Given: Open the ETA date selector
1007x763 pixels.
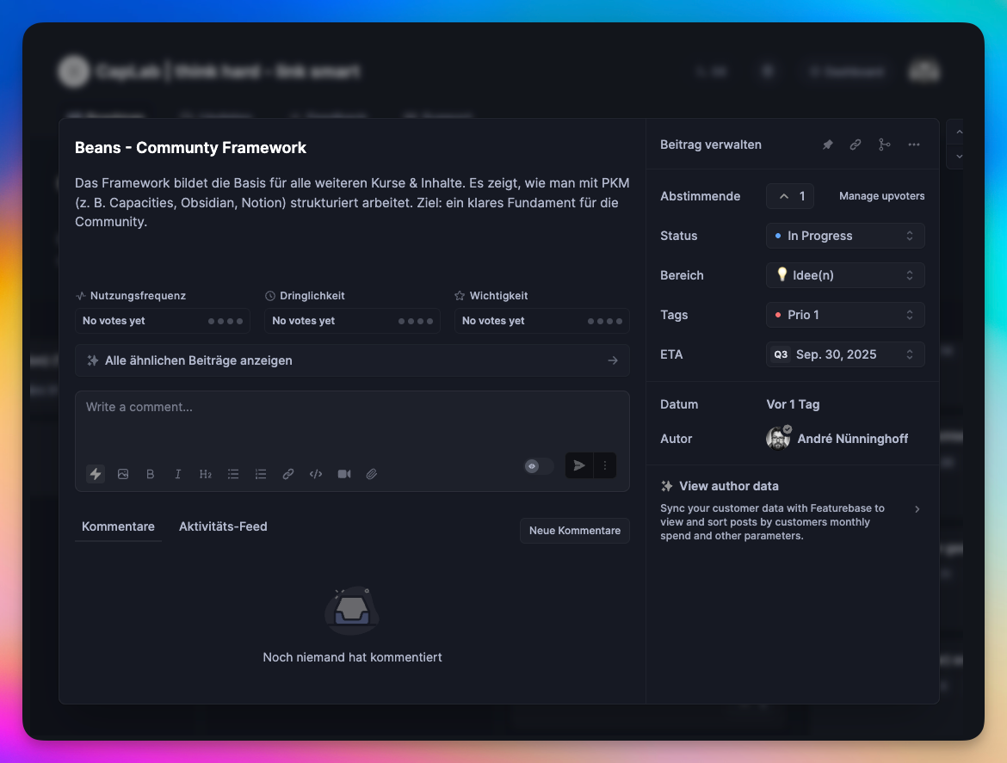Looking at the screenshot, I should (x=845, y=354).
